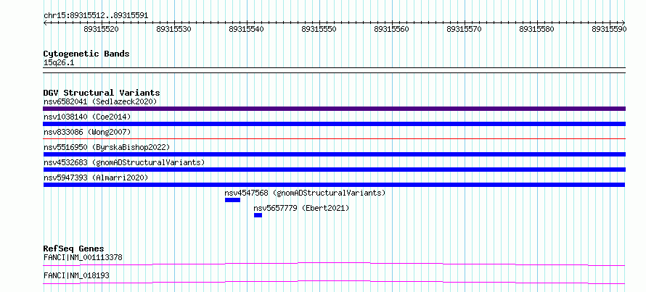This screenshot has height=292, width=646.
Task: Click the nsv1038140 (Coe2014) label
Action: point(87,117)
